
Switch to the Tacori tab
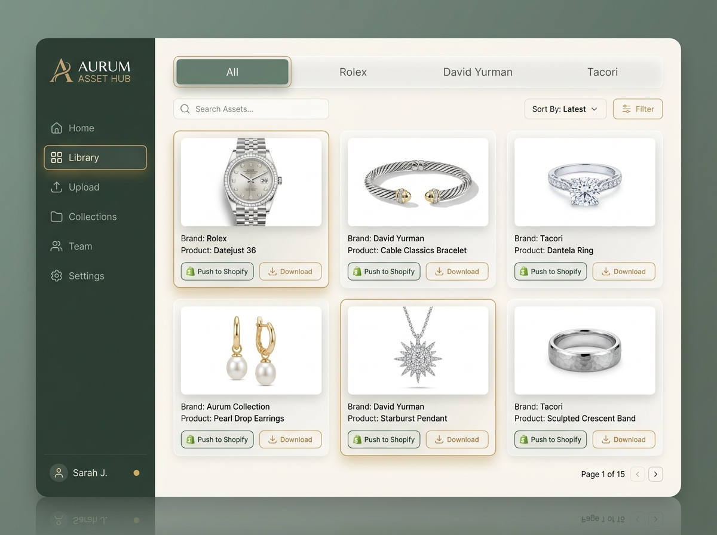pos(602,72)
